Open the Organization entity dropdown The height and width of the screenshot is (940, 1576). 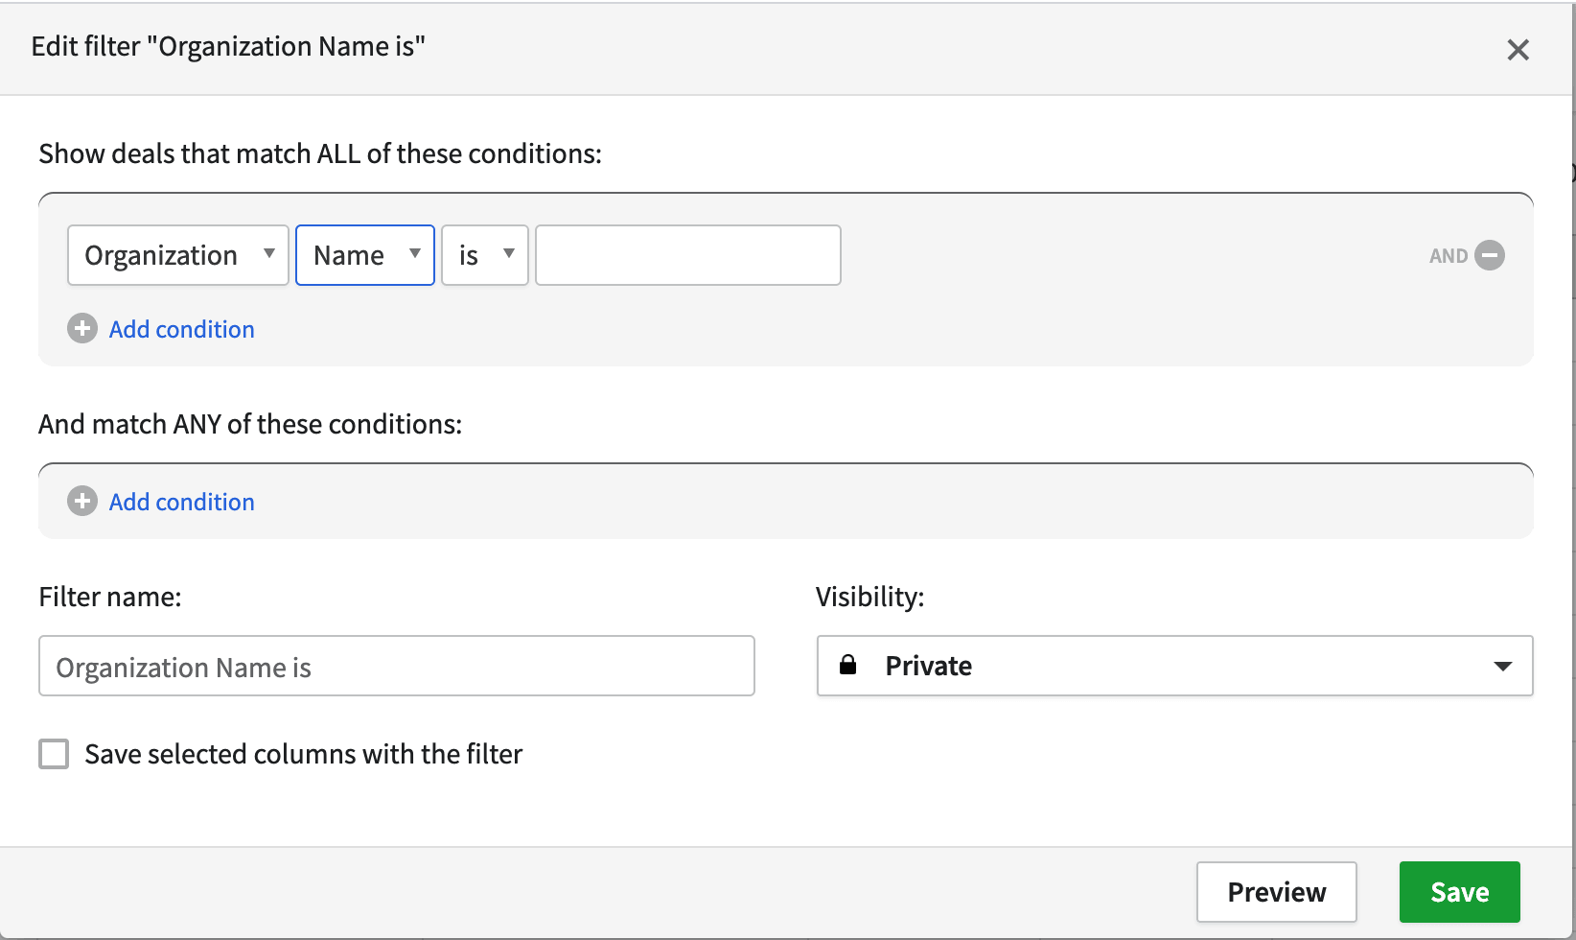(177, 255)
